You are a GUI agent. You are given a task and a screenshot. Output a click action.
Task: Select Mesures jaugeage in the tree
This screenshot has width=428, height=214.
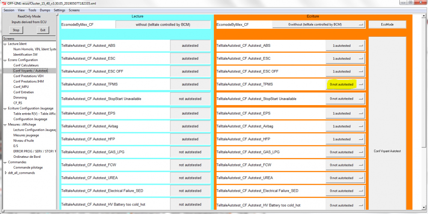tap(26, 135)
